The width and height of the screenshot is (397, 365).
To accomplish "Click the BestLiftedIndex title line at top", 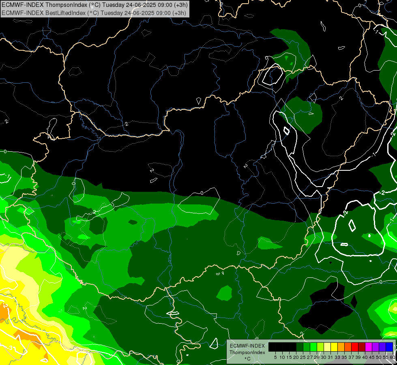I will point(94,13).
